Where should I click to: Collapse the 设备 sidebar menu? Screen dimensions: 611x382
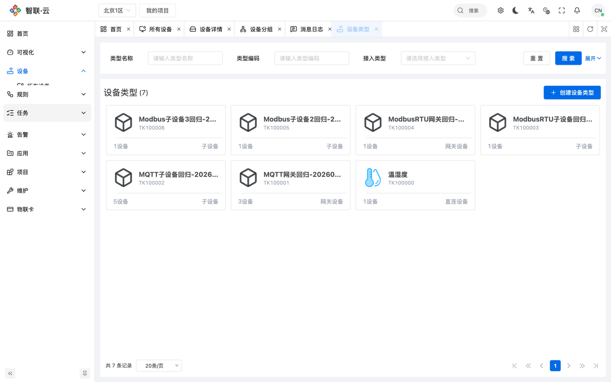(x=47, y=71)
